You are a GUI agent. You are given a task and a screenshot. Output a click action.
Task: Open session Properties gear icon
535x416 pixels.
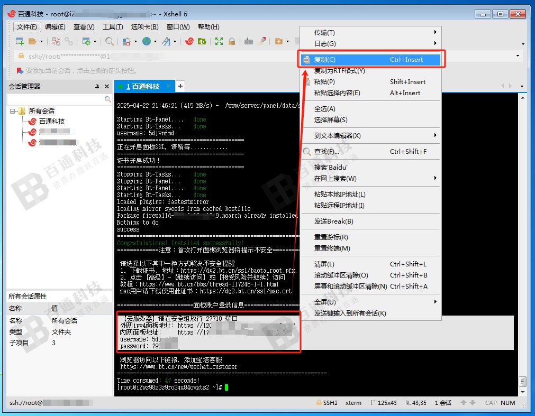coord(86,41)
